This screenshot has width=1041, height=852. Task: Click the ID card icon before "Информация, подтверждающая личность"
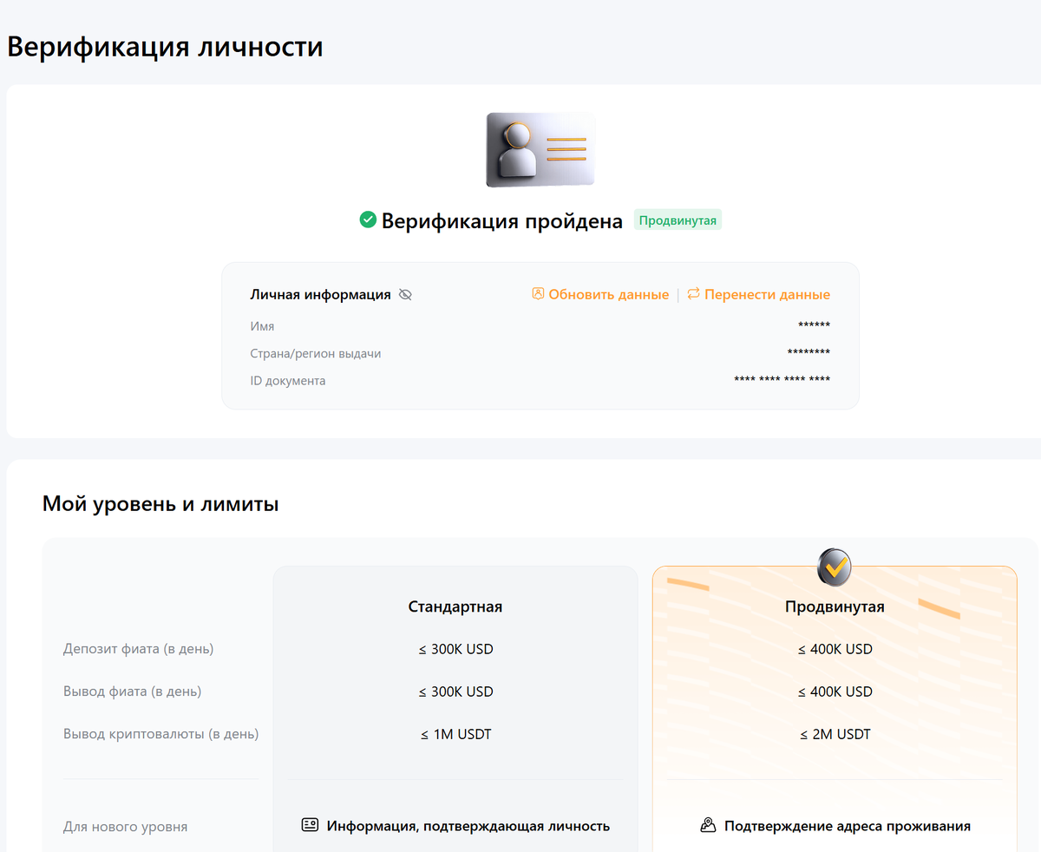coord(309,825)
